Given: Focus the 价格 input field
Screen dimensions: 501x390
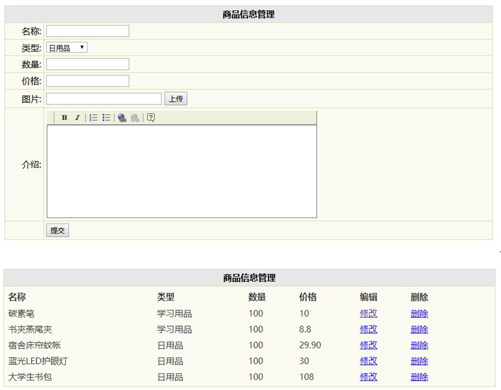Looking at the screenshot, I should coord(87,81).
